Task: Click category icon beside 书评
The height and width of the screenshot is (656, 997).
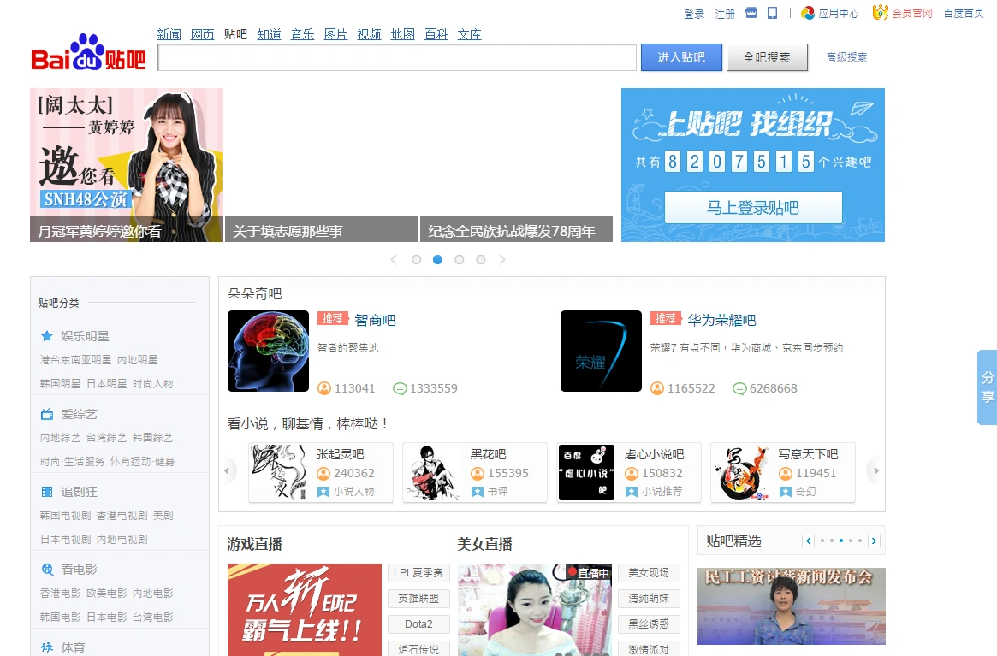Action: 477,492
